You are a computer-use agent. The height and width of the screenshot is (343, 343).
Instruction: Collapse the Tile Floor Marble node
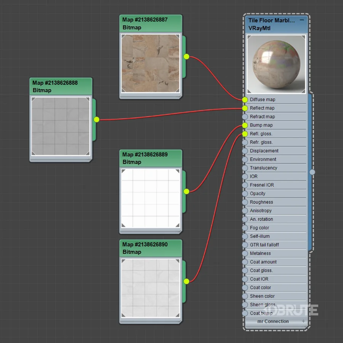coord(302,20)
